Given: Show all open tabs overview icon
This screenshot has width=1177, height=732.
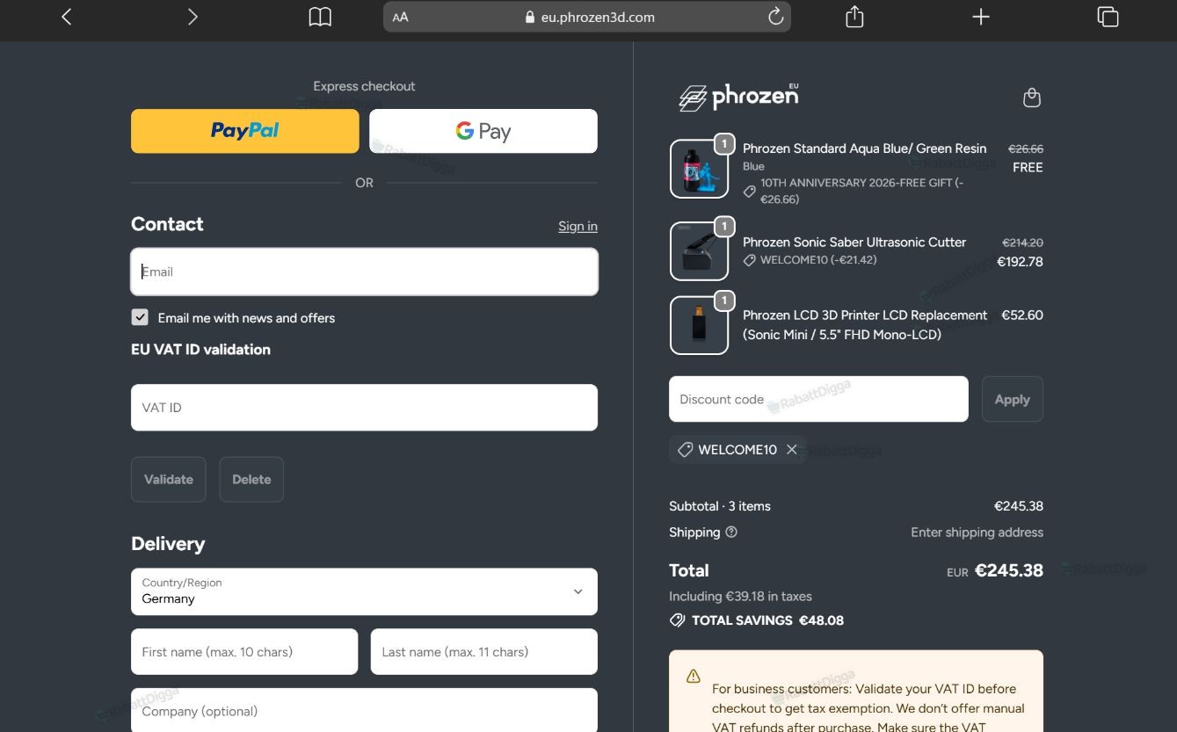Looking at the screenshot, I should (1108, 17).
